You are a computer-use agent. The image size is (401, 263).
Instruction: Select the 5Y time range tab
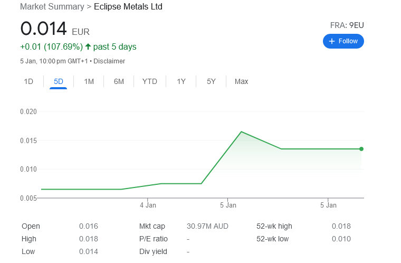211,81
